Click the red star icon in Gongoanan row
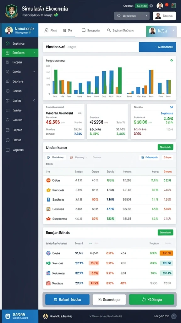Image resolution: width=181 pixels, height=323 pixels. pyautogui.click(x=48, y=219)
